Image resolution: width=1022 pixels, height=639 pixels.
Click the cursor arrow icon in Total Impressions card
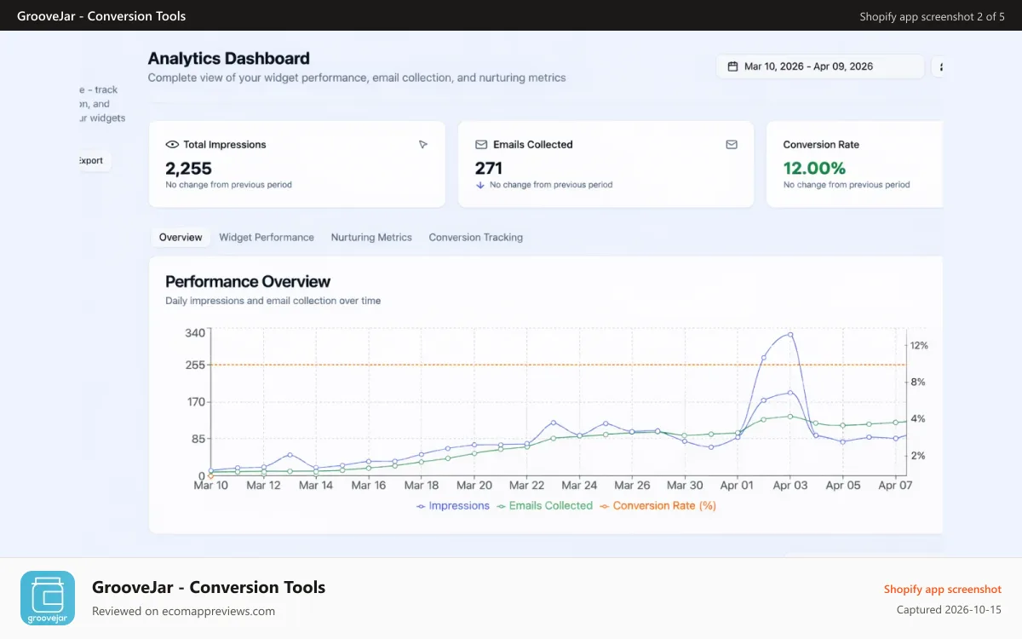point(423,145)
